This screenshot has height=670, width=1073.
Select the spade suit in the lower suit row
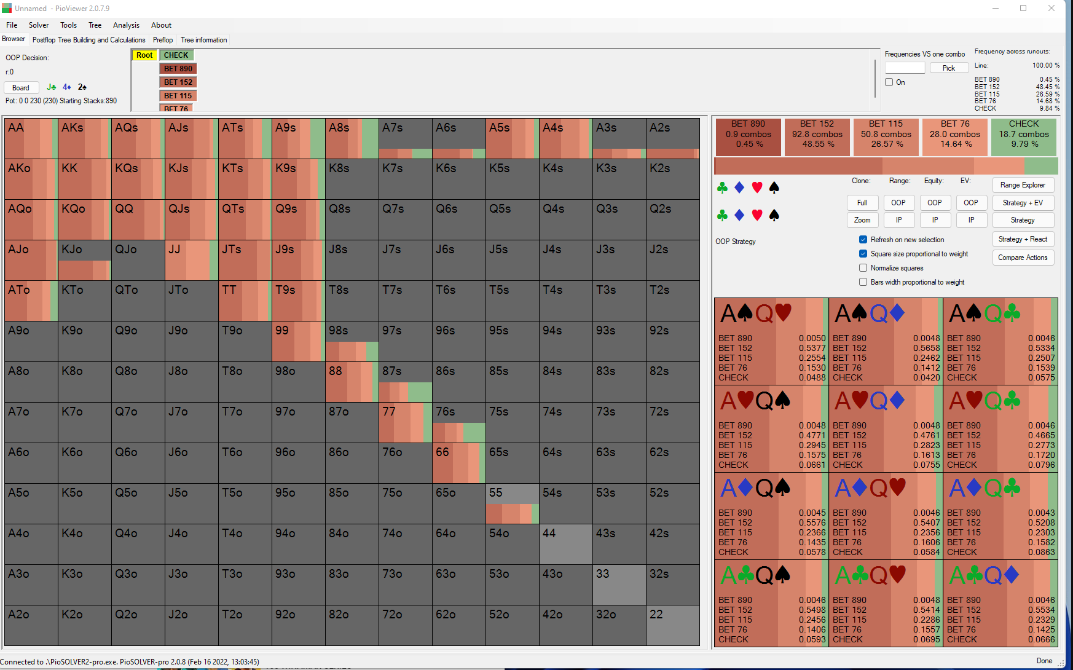(774, 215)
